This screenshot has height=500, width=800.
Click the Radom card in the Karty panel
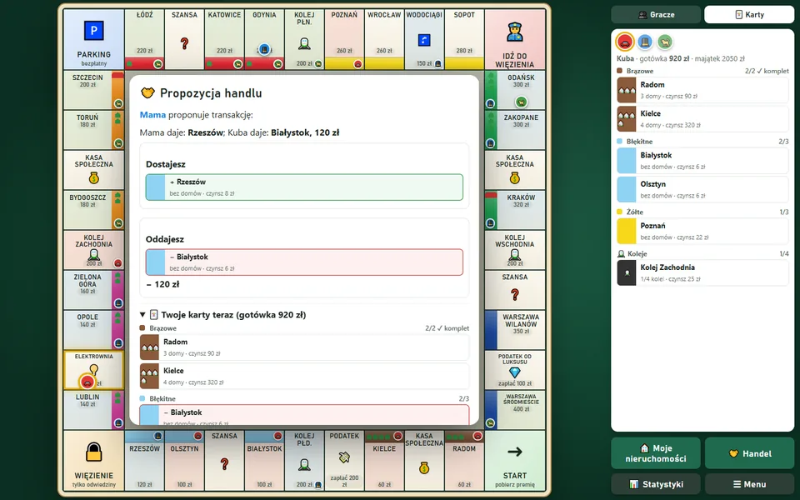[702, 90]
